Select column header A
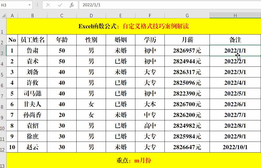 click(x=12, y=15)
